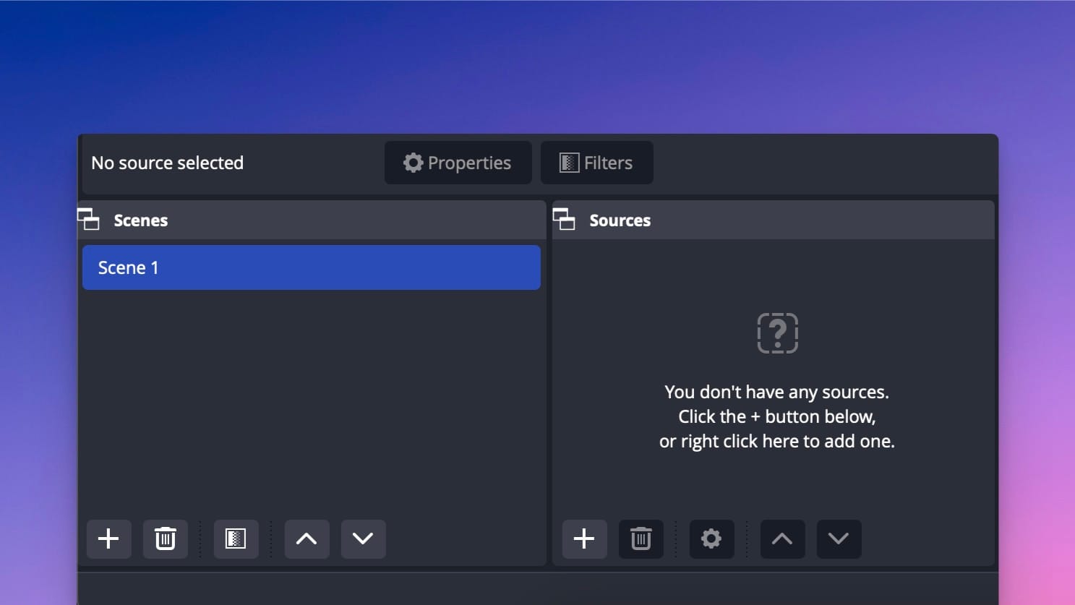Screen dimensions: 1075x605
Task: Move the scene down with the arrow icon
Action: click(363, 539)
